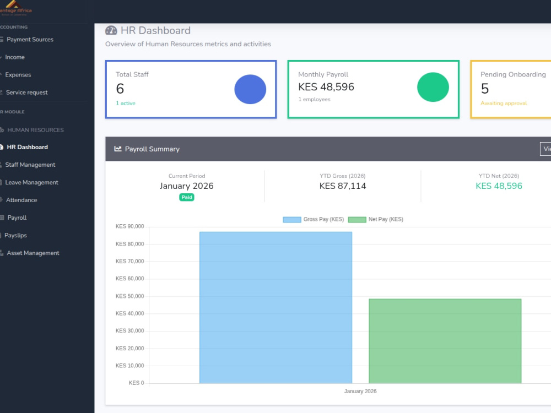Click the Vantage Africa logo

tap(16, 8)
